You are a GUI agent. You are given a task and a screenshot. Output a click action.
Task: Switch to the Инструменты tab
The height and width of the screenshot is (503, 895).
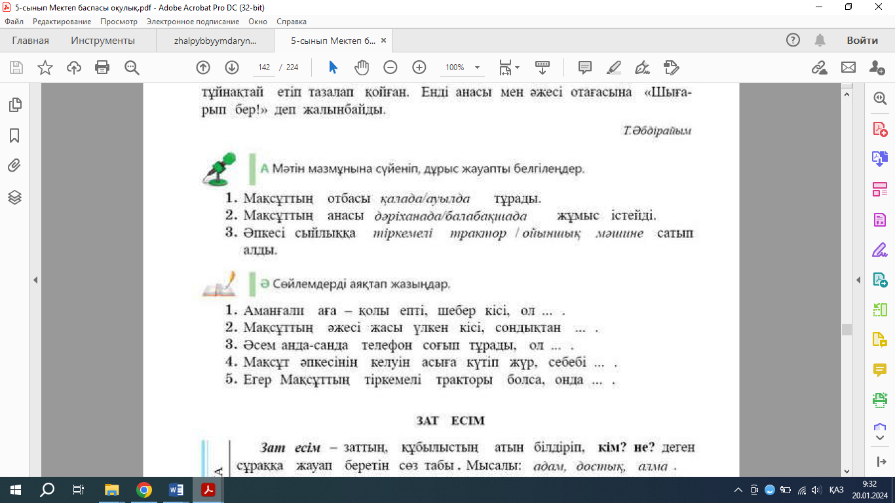(x=103, y=41)
